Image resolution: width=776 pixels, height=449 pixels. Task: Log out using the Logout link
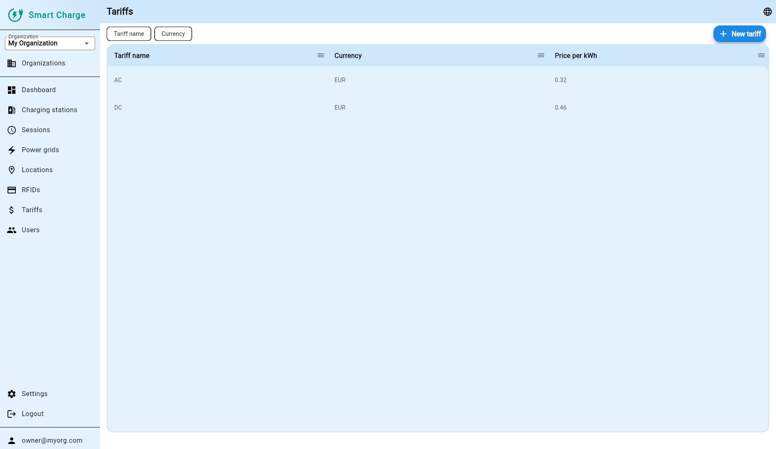33,414
